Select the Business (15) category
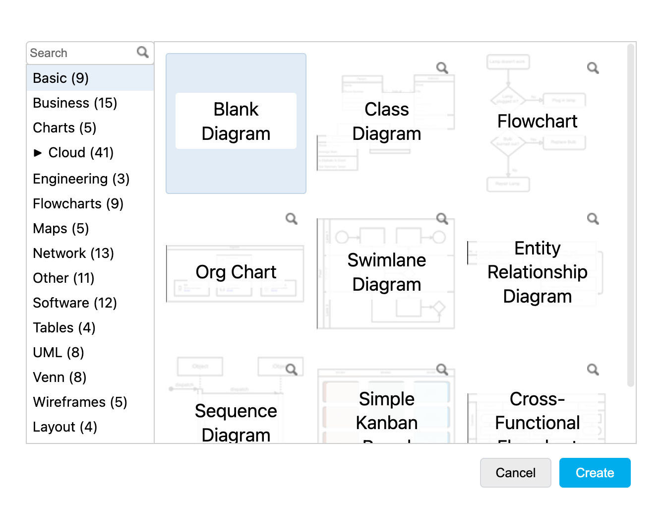The width and height of the screenshot is (665, 506). [75, 103]
